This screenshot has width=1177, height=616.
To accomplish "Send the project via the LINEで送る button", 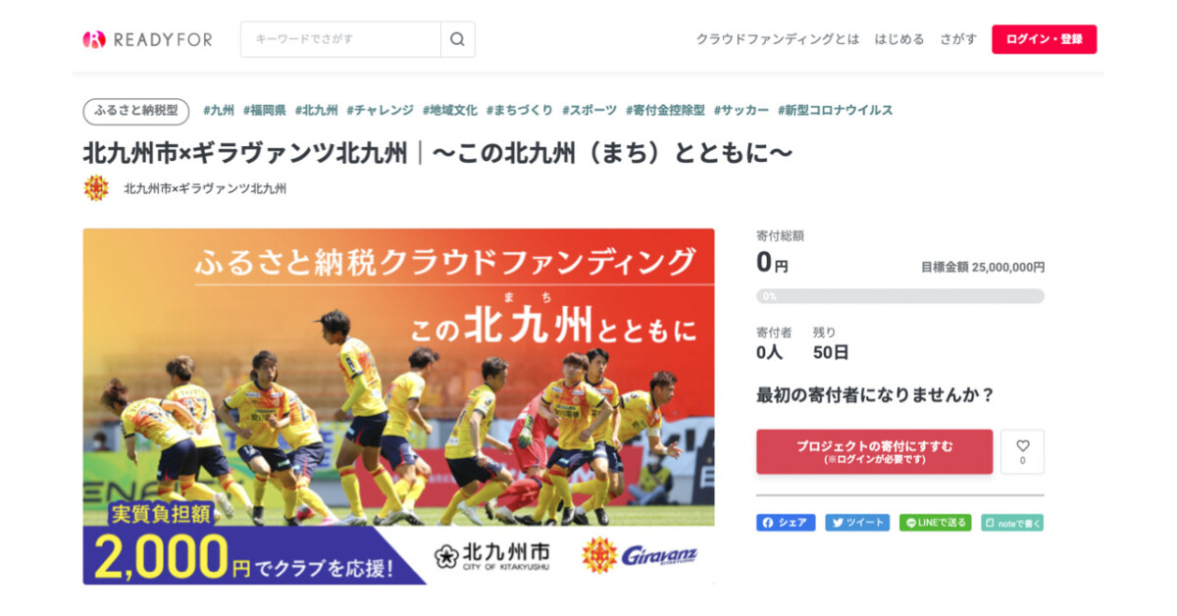I will tap(935, 523).
